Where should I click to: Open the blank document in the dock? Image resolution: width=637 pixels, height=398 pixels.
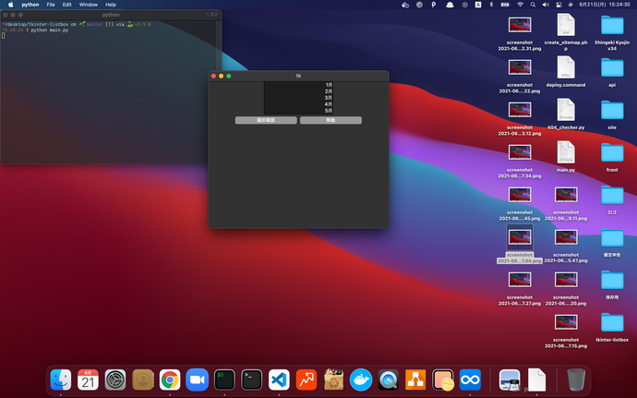click(536, 380)
